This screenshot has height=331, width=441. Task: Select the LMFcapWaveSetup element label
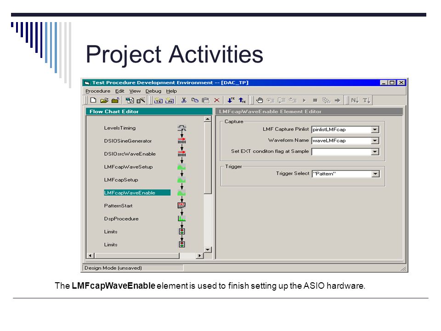point(128,167)
